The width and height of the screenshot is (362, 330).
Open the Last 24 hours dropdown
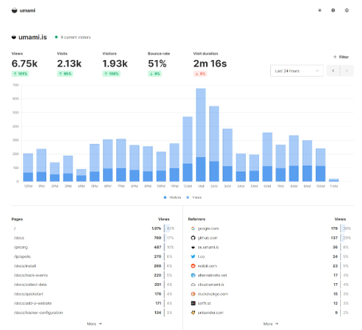pos(297,71)
